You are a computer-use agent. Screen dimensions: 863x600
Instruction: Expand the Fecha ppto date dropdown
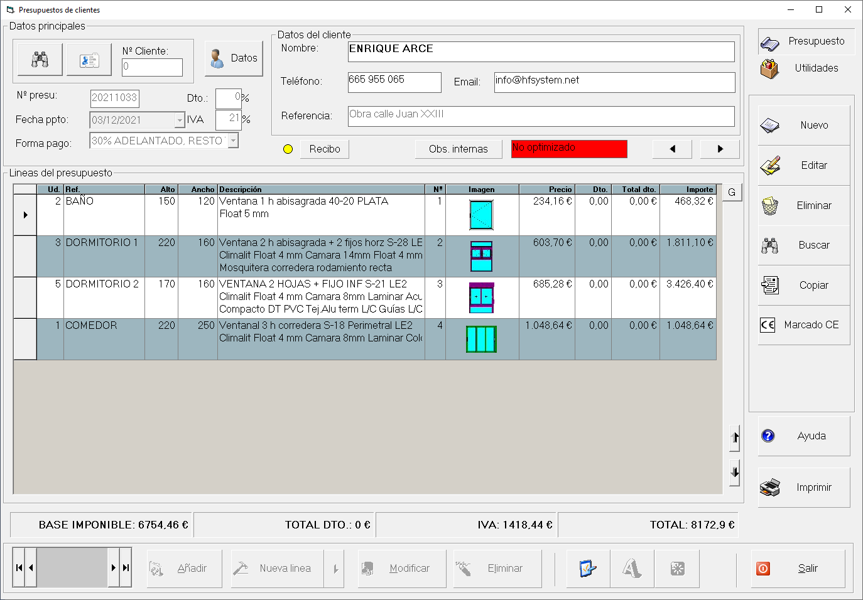pos(180,120)
